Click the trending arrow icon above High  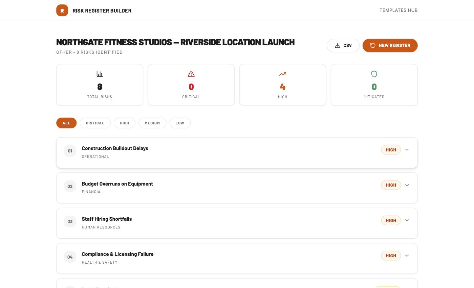pyautogui.click(x=283, y=74)
